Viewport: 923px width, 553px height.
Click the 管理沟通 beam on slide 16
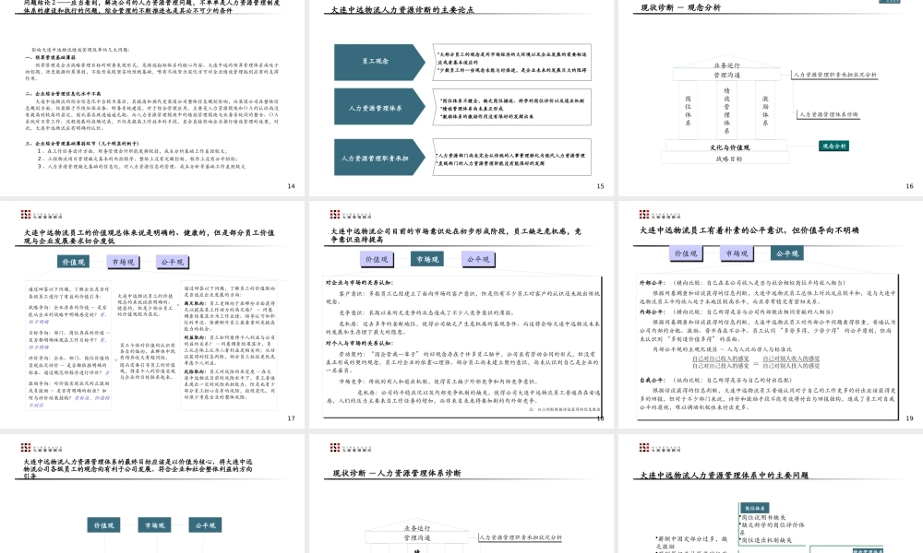pyautogui.click(x=727, y=75)
